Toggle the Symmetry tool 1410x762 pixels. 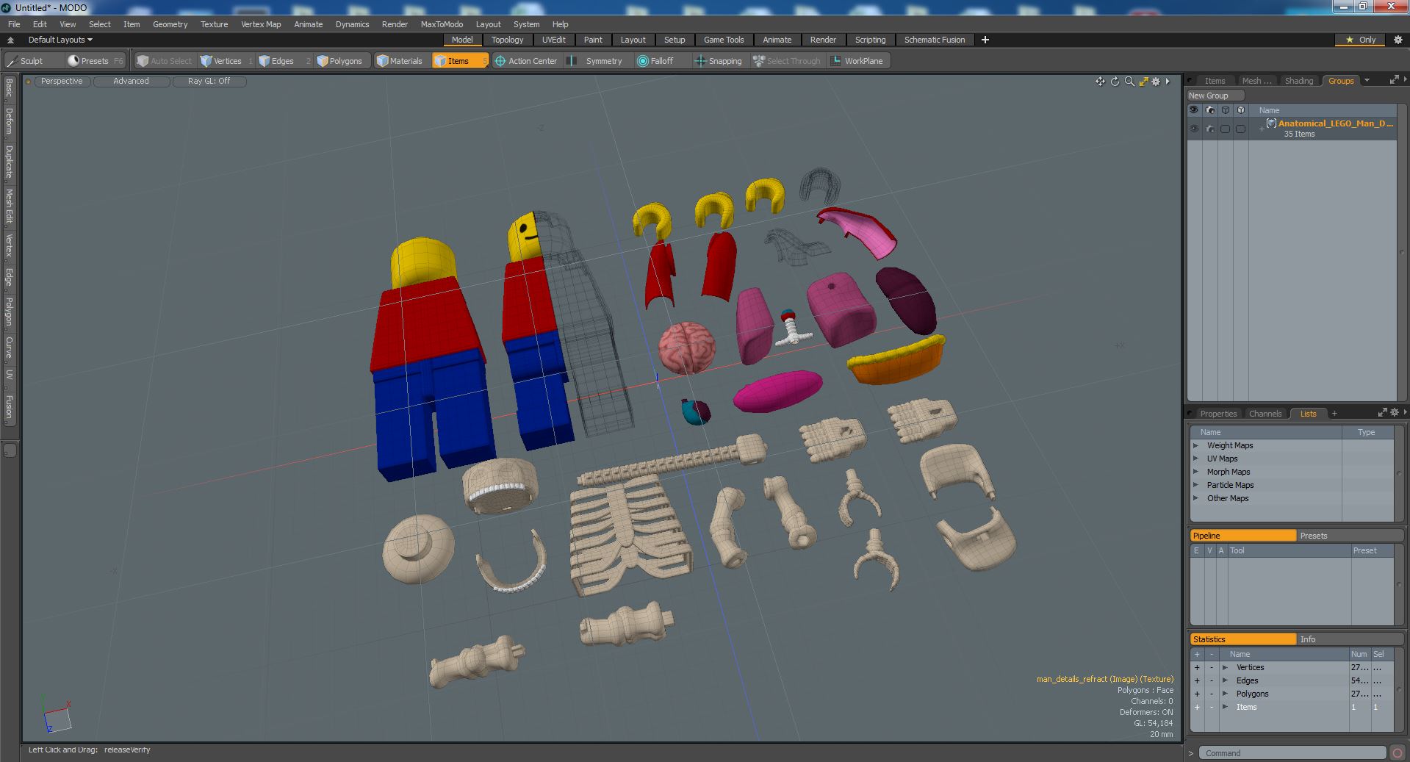tap(597, 61)
